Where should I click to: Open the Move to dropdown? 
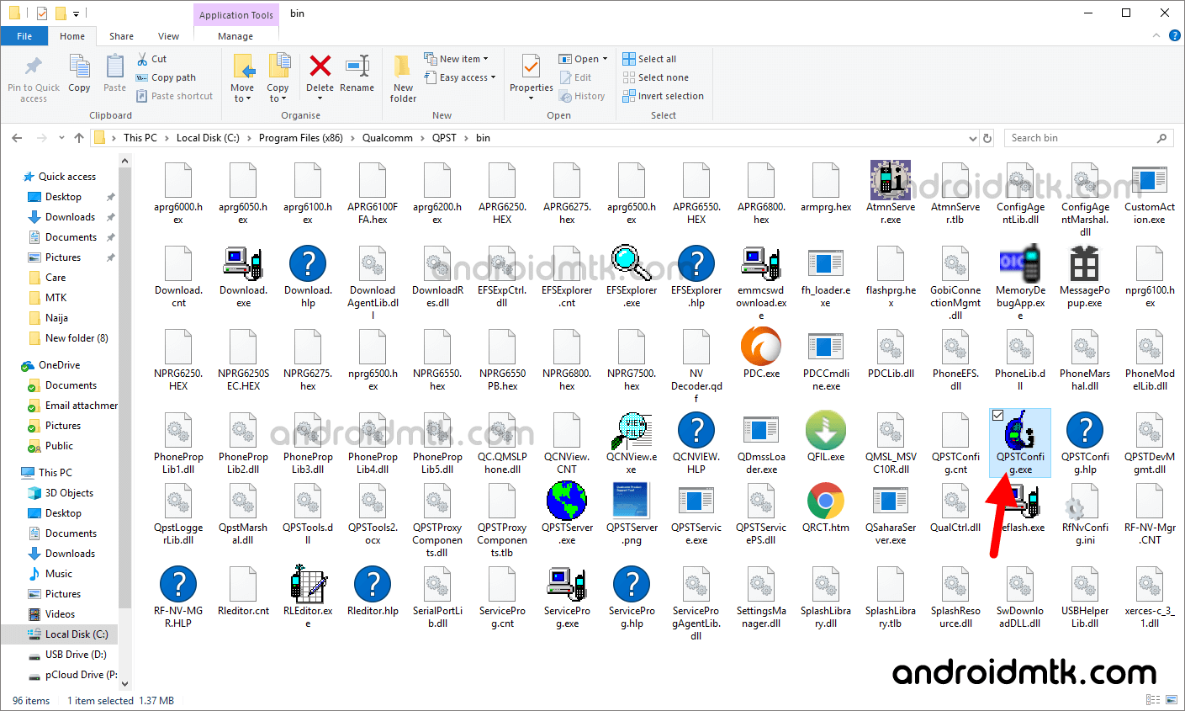[x=242, y=79]
